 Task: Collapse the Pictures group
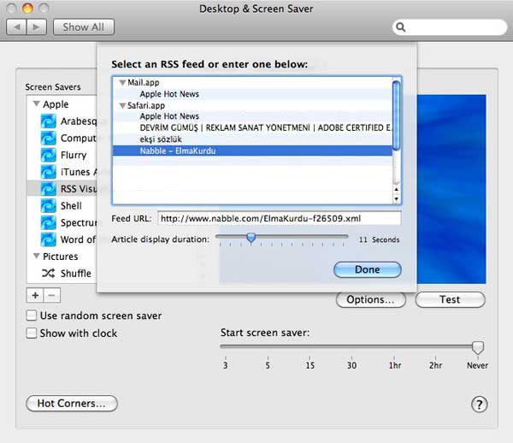36,257
